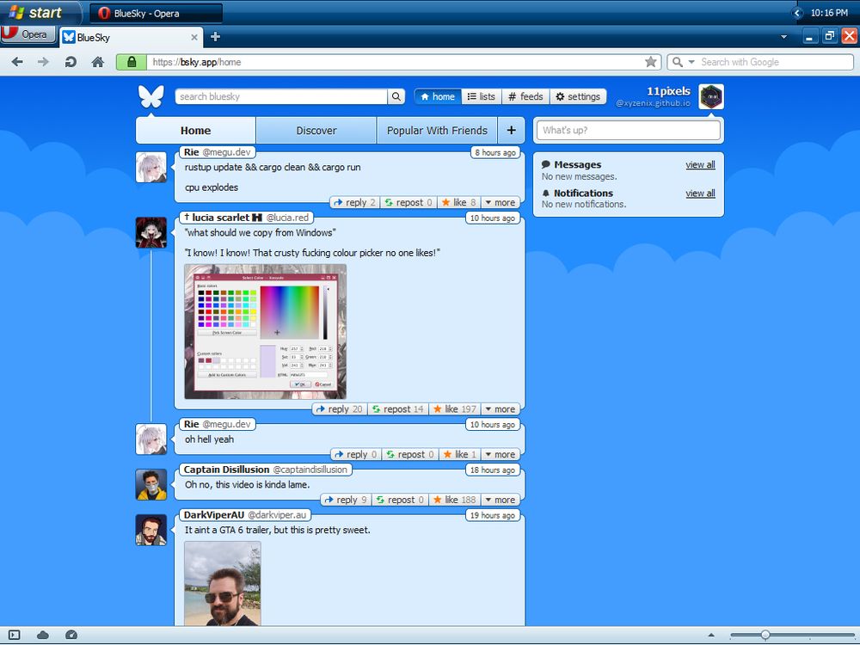The image size is (860, 645).
Task: Open the @captaindisillusion handle link
Action: 310,470
